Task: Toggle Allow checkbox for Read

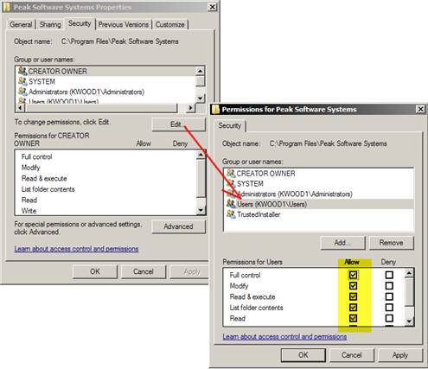Action: [353, 318]
